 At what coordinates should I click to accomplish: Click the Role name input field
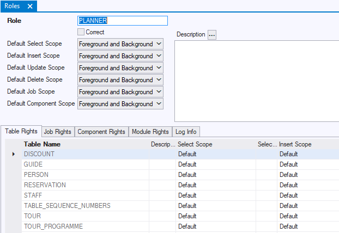[x=123, y=21]
